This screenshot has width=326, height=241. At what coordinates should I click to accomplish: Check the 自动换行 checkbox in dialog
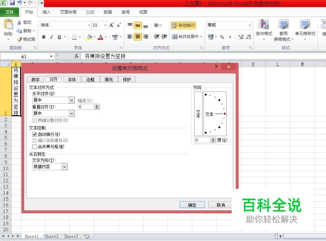pos(35,135)
